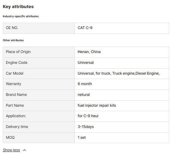Viewport: 184px width, 157px height.
Task: Click the Warranty label cell
Action: tap(39, 84)
